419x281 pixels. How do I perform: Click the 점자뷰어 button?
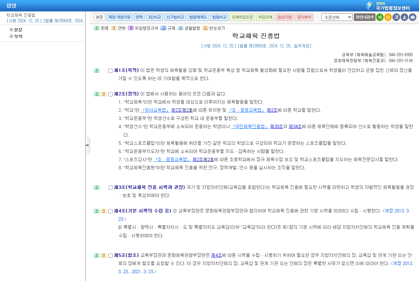(304, 17)
